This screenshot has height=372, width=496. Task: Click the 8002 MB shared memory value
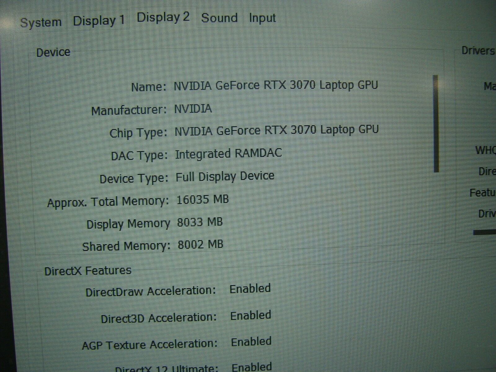[200, 245]
